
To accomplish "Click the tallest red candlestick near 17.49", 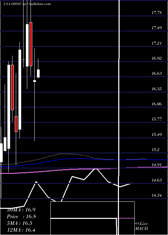I will [31, 44].
